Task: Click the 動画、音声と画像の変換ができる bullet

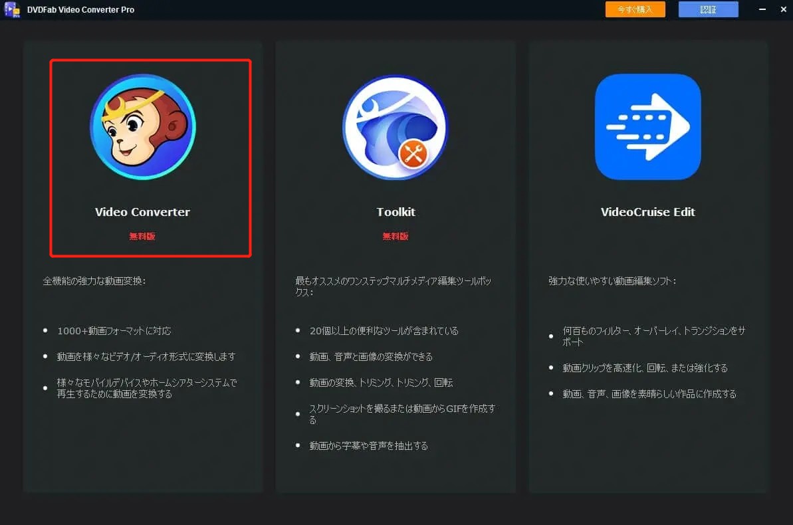Action: coord(371,357)
